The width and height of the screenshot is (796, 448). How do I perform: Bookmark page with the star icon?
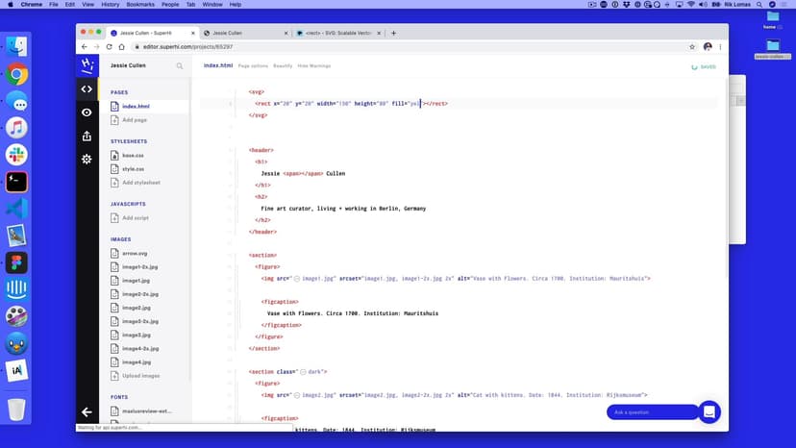(x=692, y=46)
